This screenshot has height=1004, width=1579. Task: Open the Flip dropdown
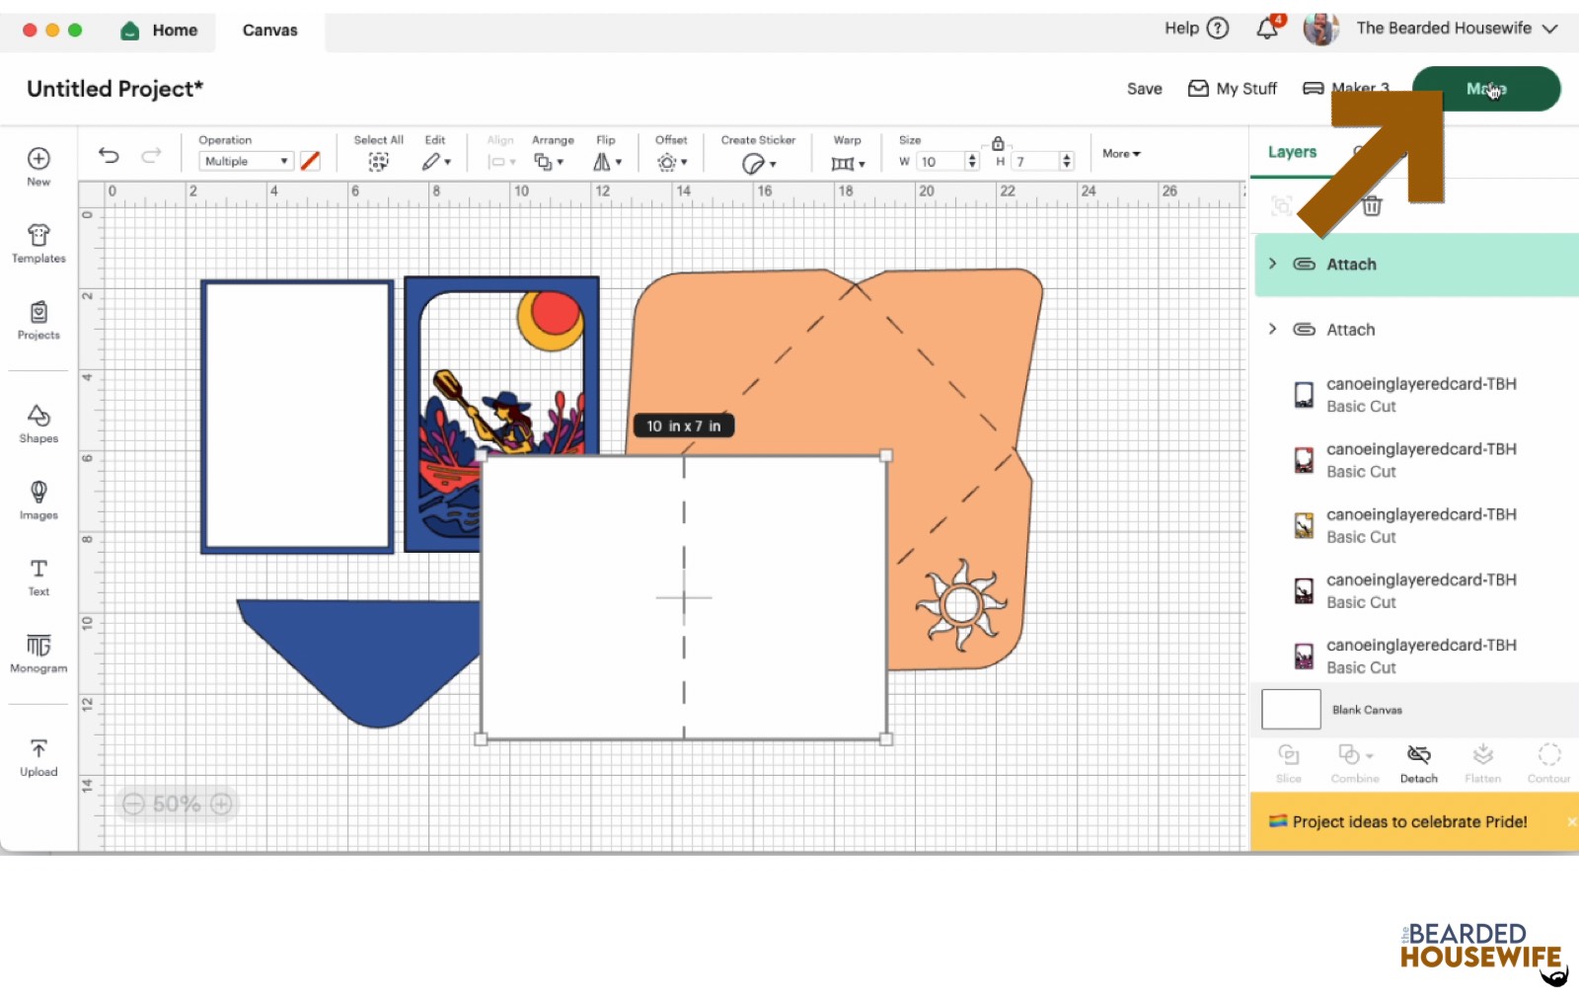[607, 162]
